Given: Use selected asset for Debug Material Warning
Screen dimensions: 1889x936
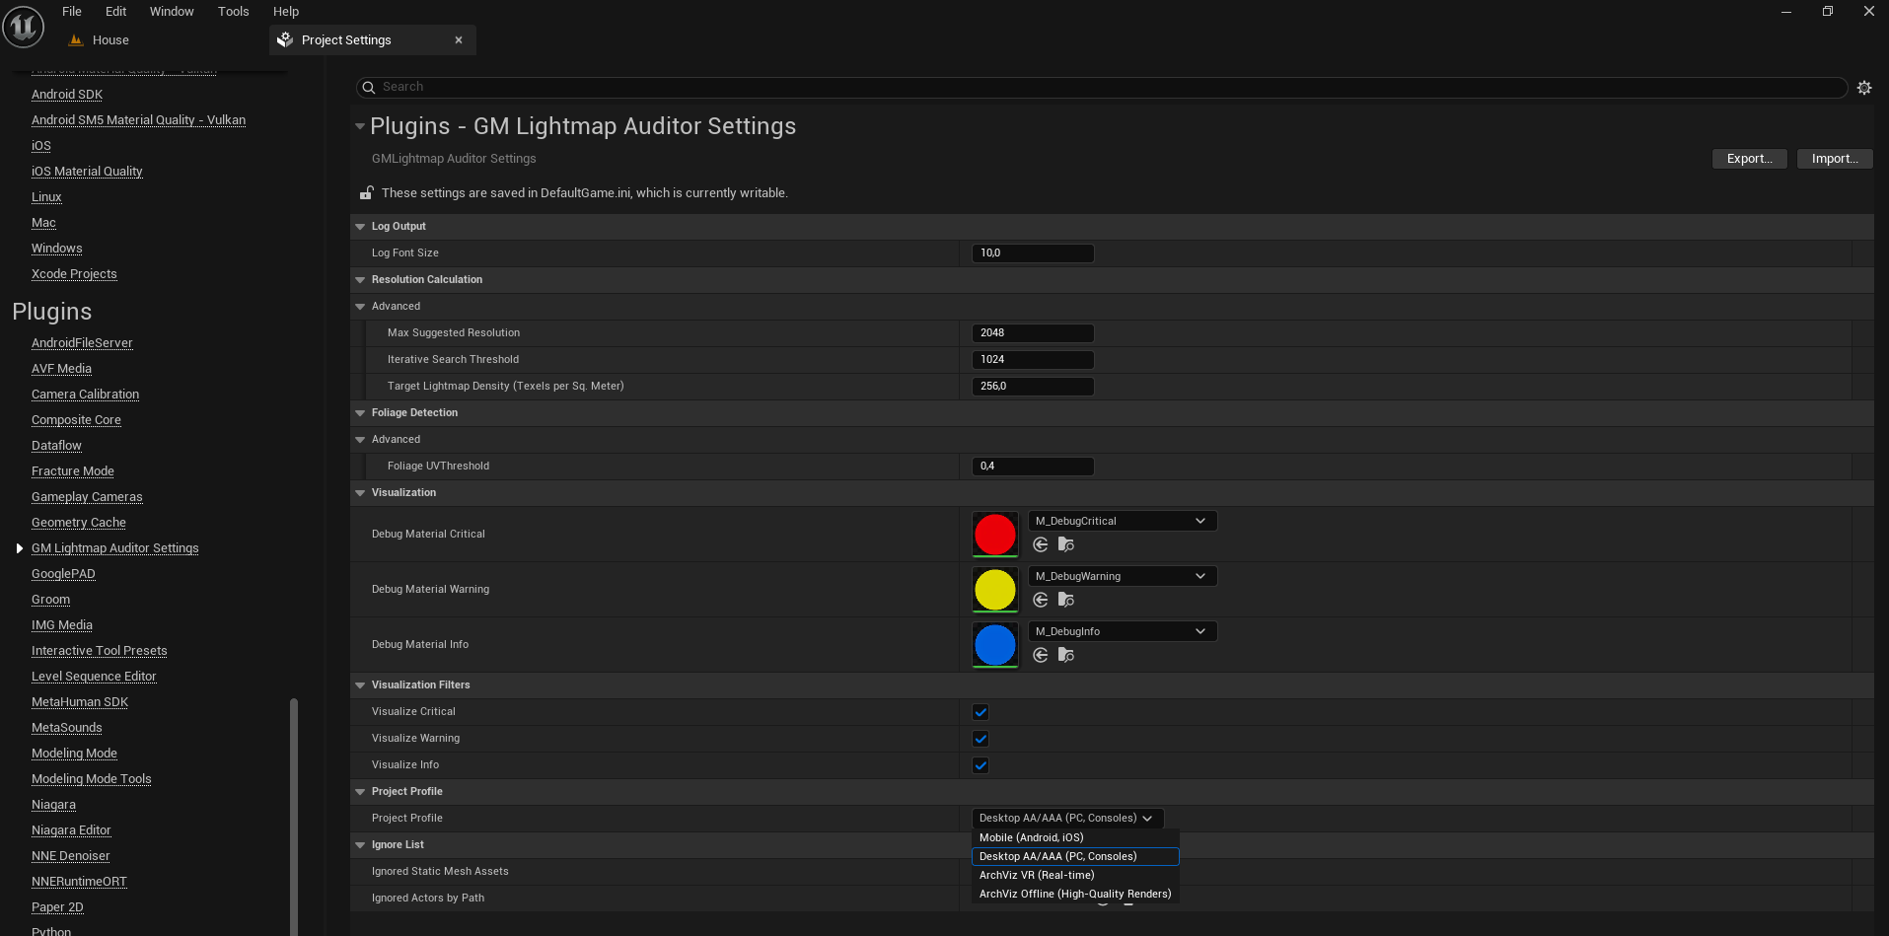Looking at the screenshot, I should click(x=1040, y=600).
